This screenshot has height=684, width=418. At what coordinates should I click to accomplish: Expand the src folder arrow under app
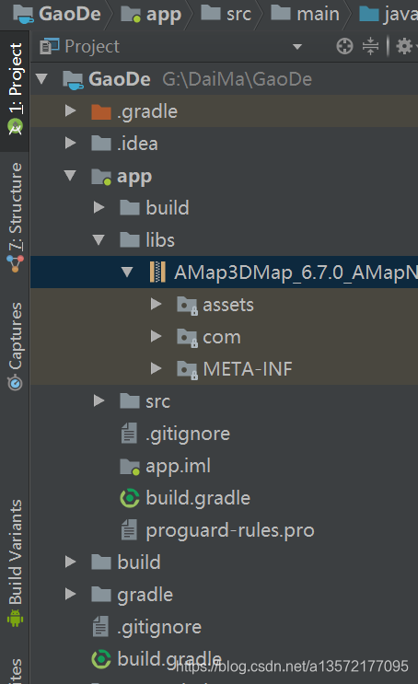pos(99,400)
